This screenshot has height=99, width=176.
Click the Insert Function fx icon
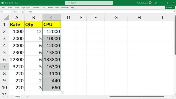[23, 12]
